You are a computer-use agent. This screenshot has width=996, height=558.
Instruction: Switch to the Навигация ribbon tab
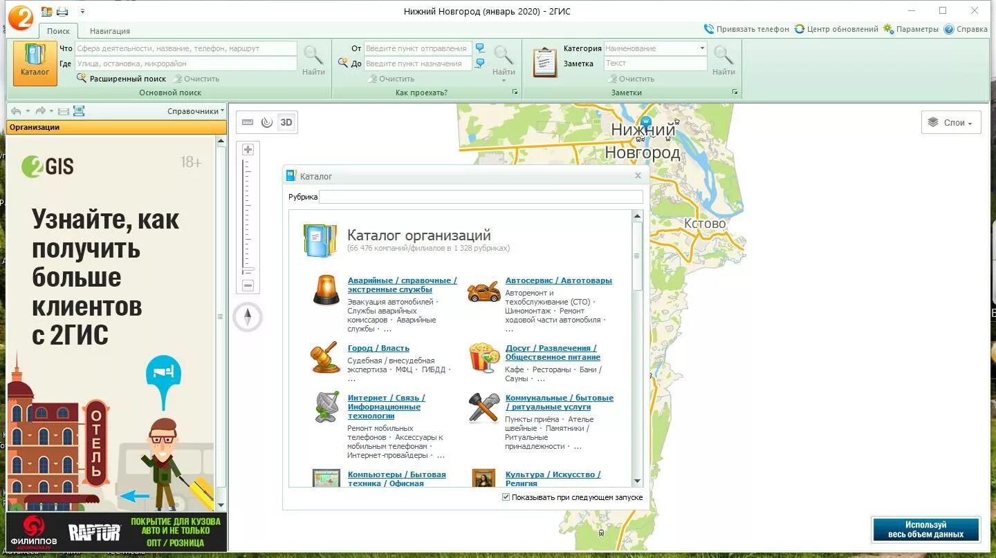click(x=109, y=31)
